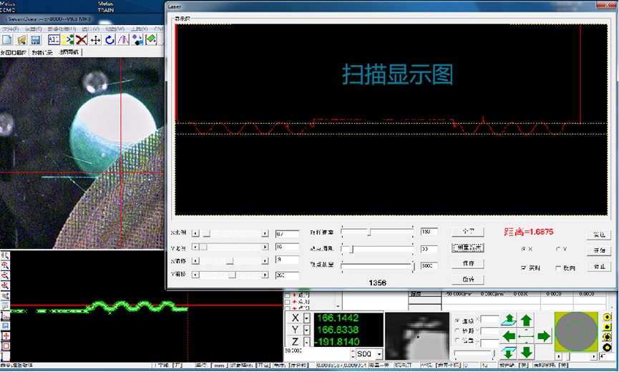This screenshot has height=372, width=619.
Task: Click the New file toolbar icon
Action: pyautogui.click(x=7, y=40)
